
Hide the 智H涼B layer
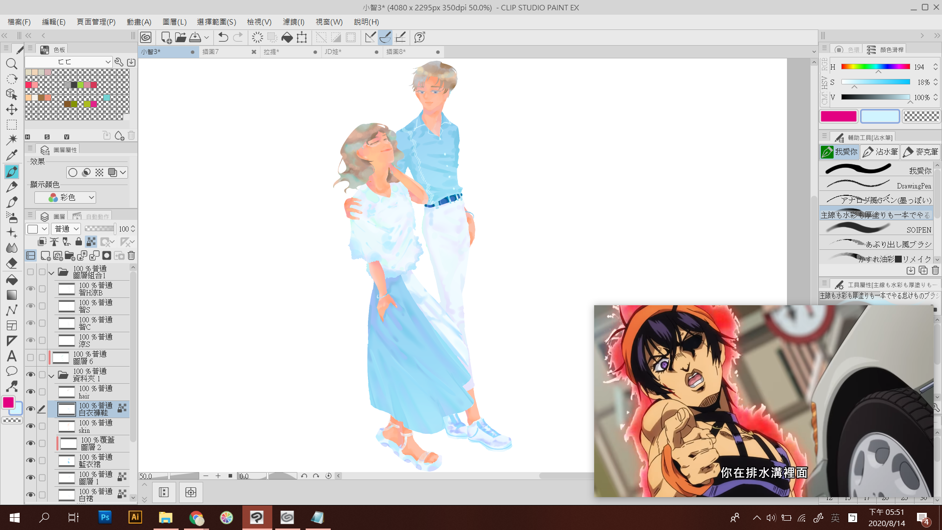(30, 289)
